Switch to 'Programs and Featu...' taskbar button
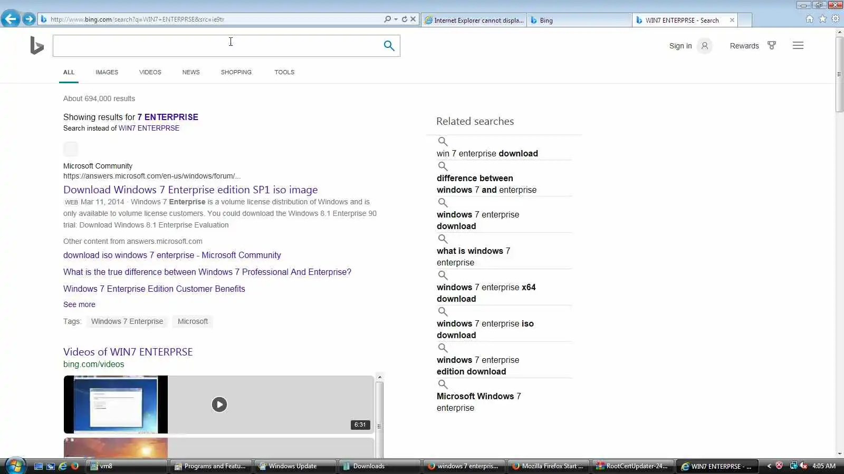 [210, 466]
